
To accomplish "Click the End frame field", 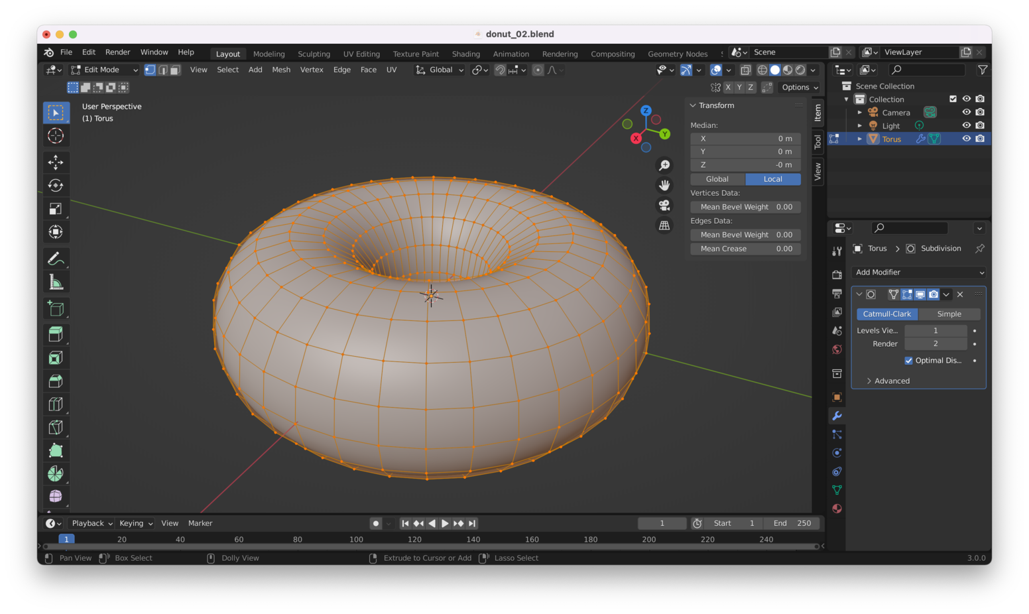I will [x=792, y=523].
